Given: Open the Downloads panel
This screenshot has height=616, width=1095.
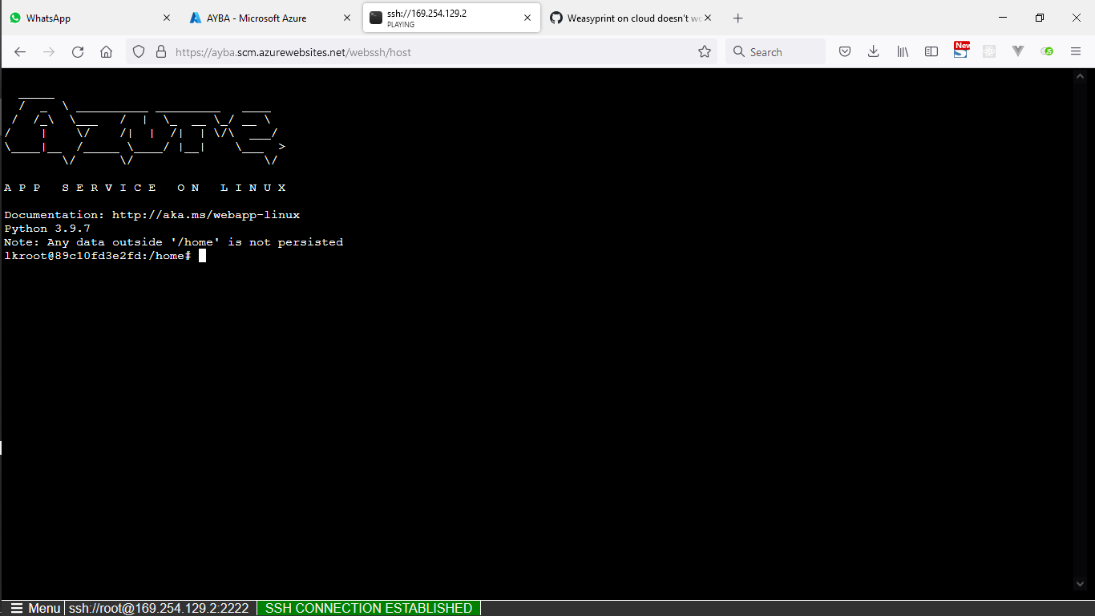Looking at the screenshot, I should pos(873,51).
